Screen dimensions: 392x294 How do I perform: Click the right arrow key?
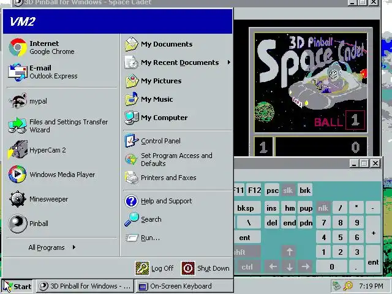coord(306,267)
